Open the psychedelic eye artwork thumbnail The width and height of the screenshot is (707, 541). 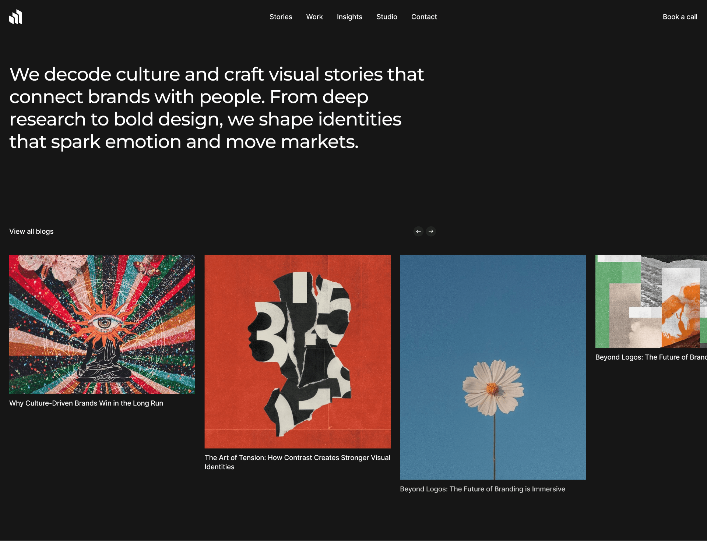[102, 324]
